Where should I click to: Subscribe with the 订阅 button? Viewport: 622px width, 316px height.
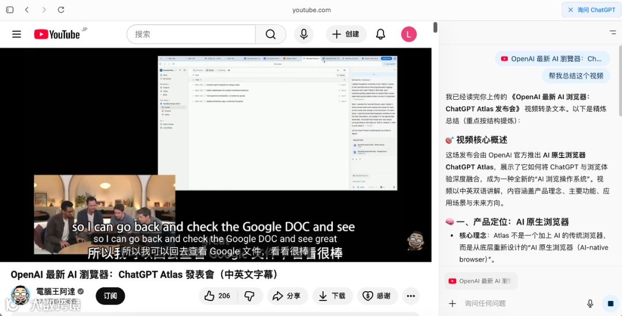110,296
